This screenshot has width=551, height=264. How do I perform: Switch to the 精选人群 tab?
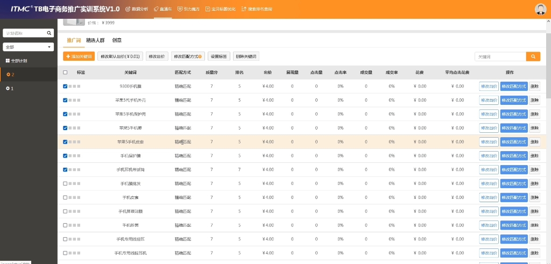tap(95, 40)
